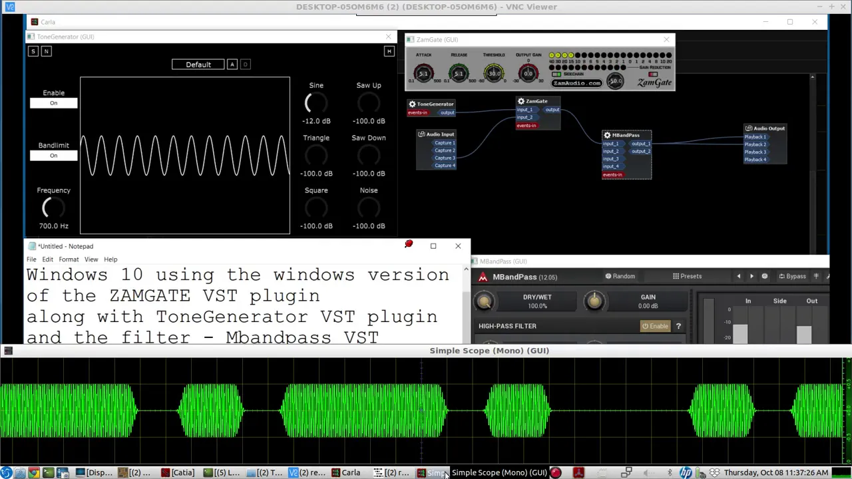
Task: Open Notepad Edit menu
Action: coord(47,259)
